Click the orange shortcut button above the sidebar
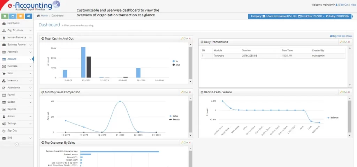357x167 pixels. coord(21,16)
